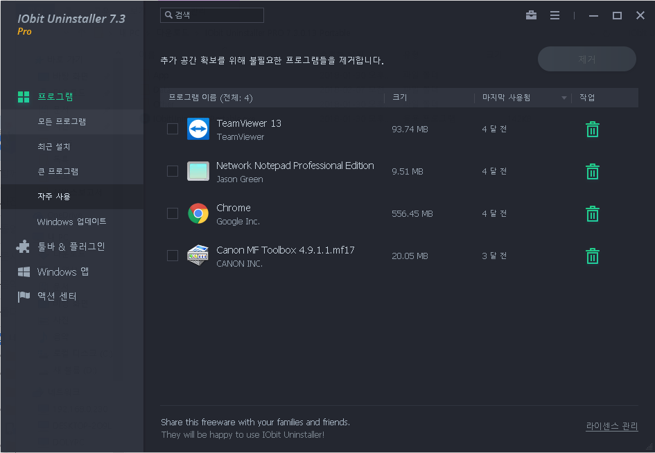Check the Chrome row checkbox

point(173,213)
